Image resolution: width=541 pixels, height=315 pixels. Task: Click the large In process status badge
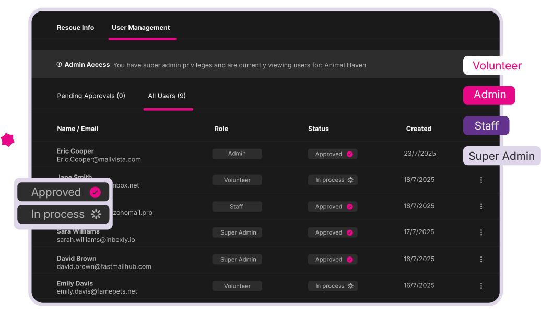coord(63,214)
